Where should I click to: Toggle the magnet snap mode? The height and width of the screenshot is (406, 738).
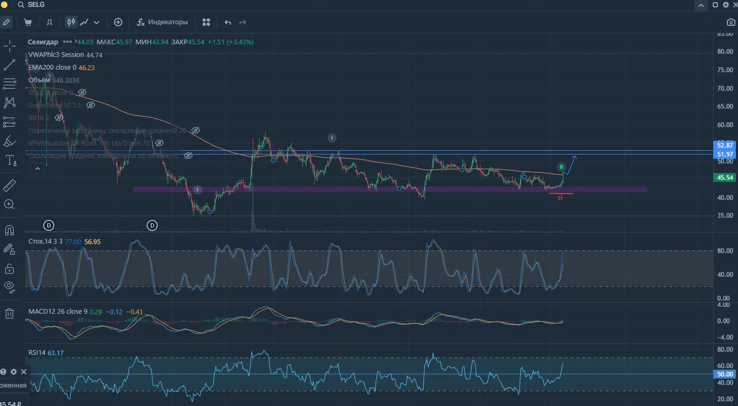[9, 230]
